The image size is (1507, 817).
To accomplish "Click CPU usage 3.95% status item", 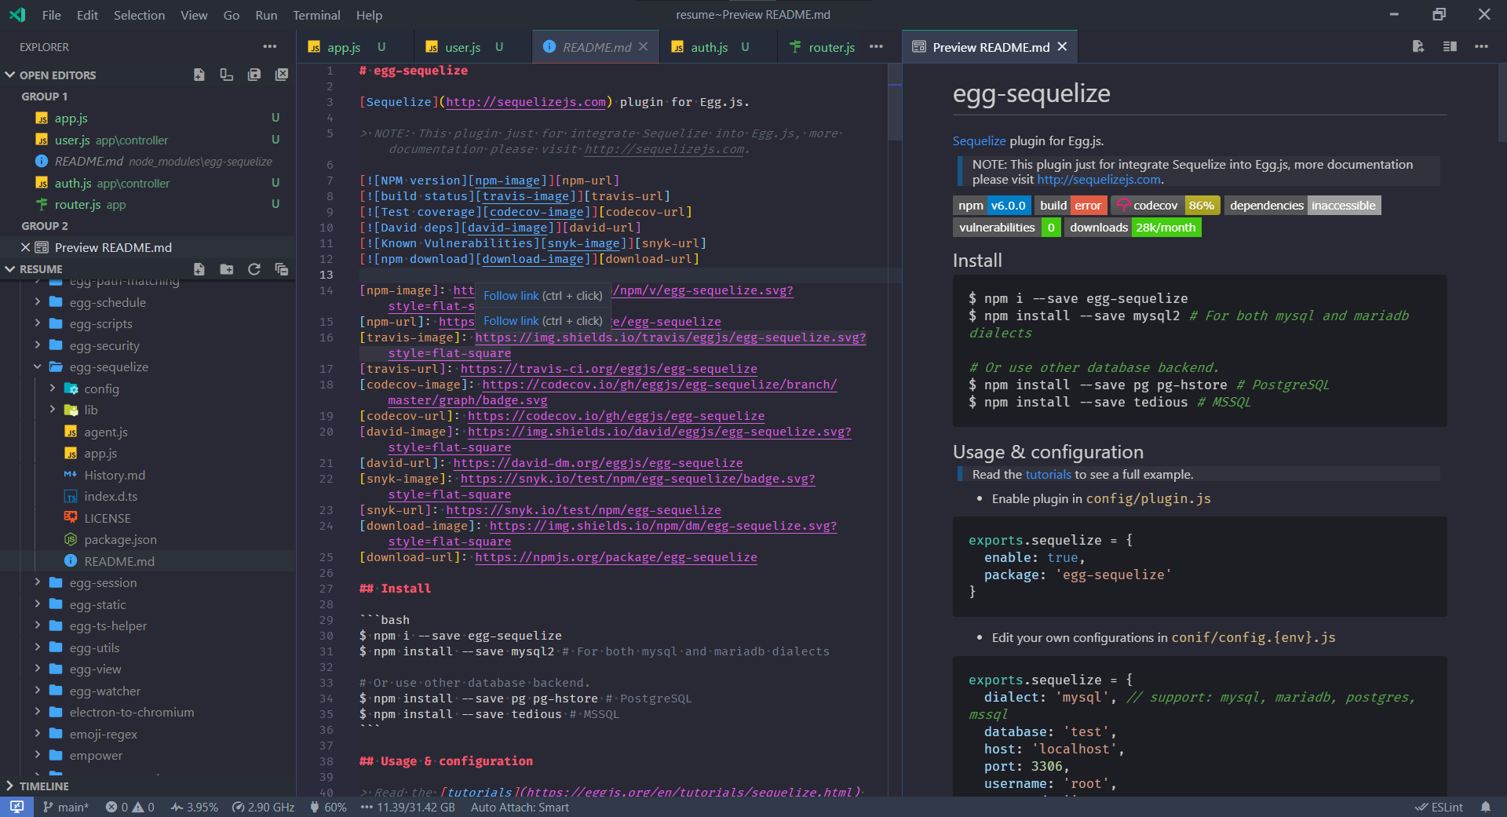I will point(195,807).
